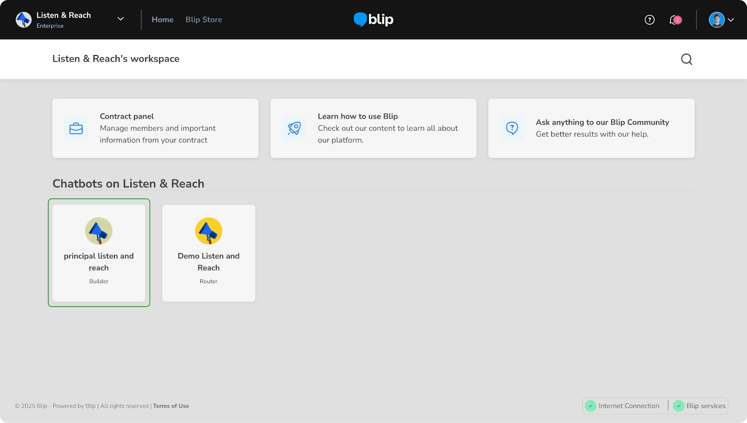Click the Builder label under principal bot

pos(99,281)
